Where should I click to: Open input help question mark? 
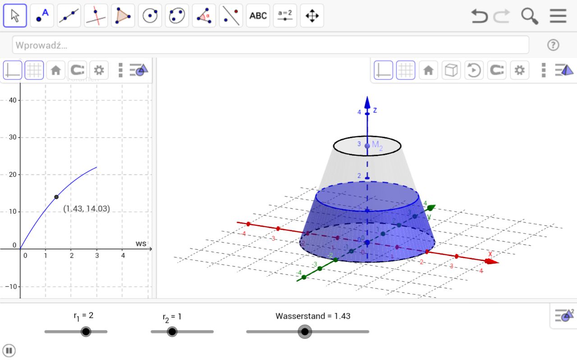553,45
